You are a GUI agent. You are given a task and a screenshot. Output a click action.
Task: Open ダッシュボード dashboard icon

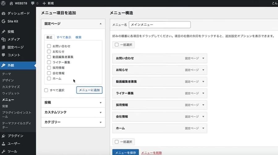point(3,14)
